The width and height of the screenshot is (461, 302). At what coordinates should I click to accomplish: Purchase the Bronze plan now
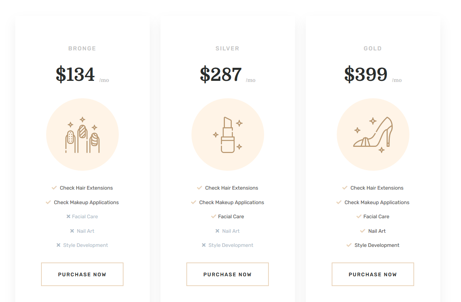82,274
